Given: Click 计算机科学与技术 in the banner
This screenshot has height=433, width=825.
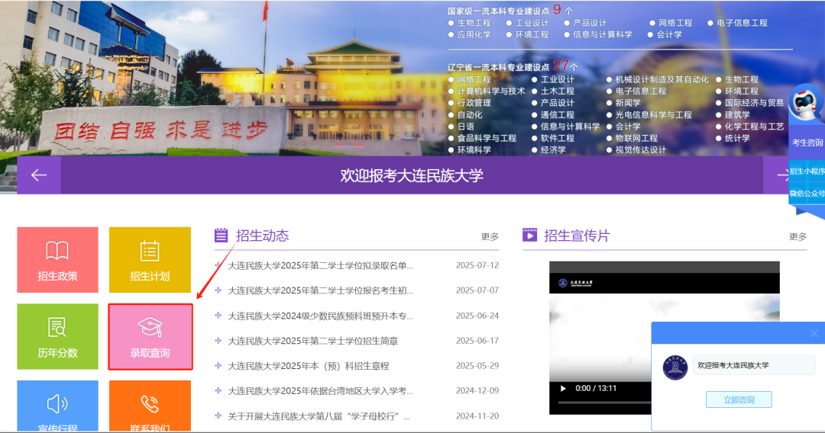Looking at the screenshot, I should 491,91.
